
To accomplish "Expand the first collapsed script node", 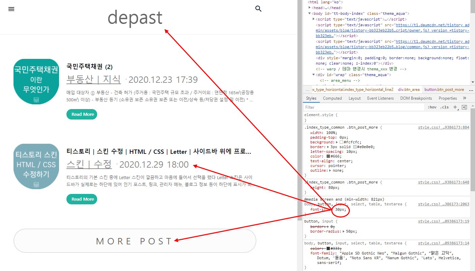I will point(314,19).
